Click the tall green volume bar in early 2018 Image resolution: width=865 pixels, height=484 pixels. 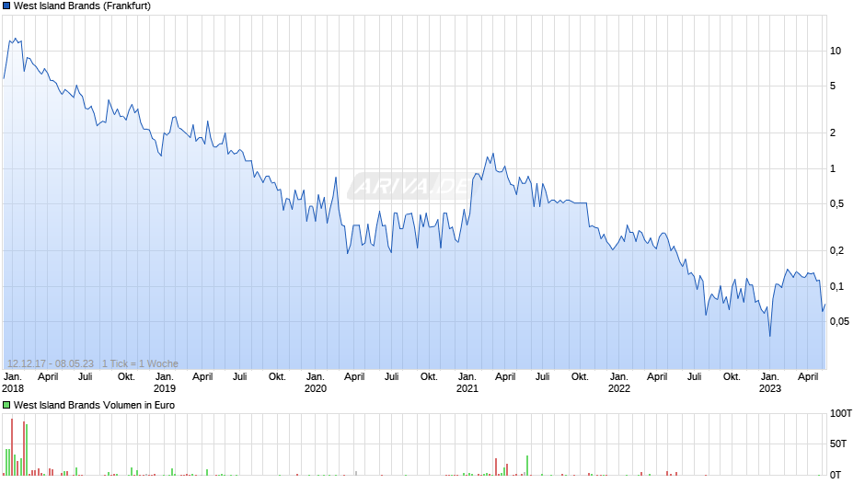[x=27, y=450]
